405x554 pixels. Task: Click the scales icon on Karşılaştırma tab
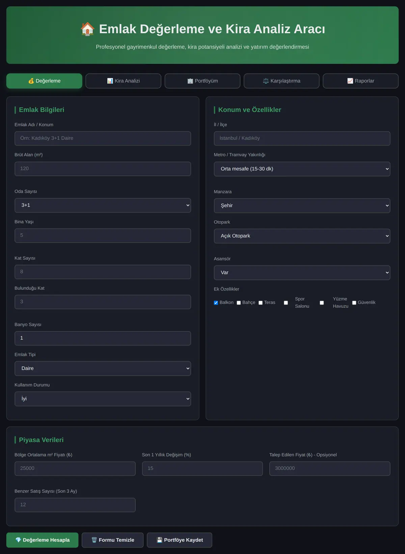click(266, 81)
